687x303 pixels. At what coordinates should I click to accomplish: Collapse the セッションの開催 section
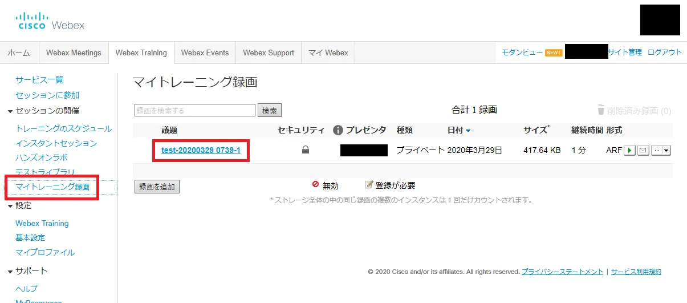[10, 111]
